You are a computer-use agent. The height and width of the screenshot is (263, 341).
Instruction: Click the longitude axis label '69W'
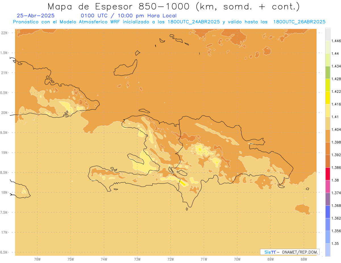tap(270, 259)
